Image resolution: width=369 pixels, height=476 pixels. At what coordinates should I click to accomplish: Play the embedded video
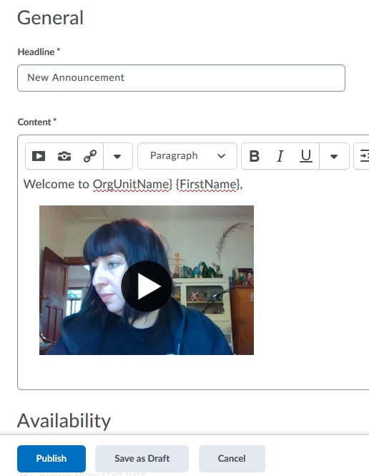pos(147,286)
